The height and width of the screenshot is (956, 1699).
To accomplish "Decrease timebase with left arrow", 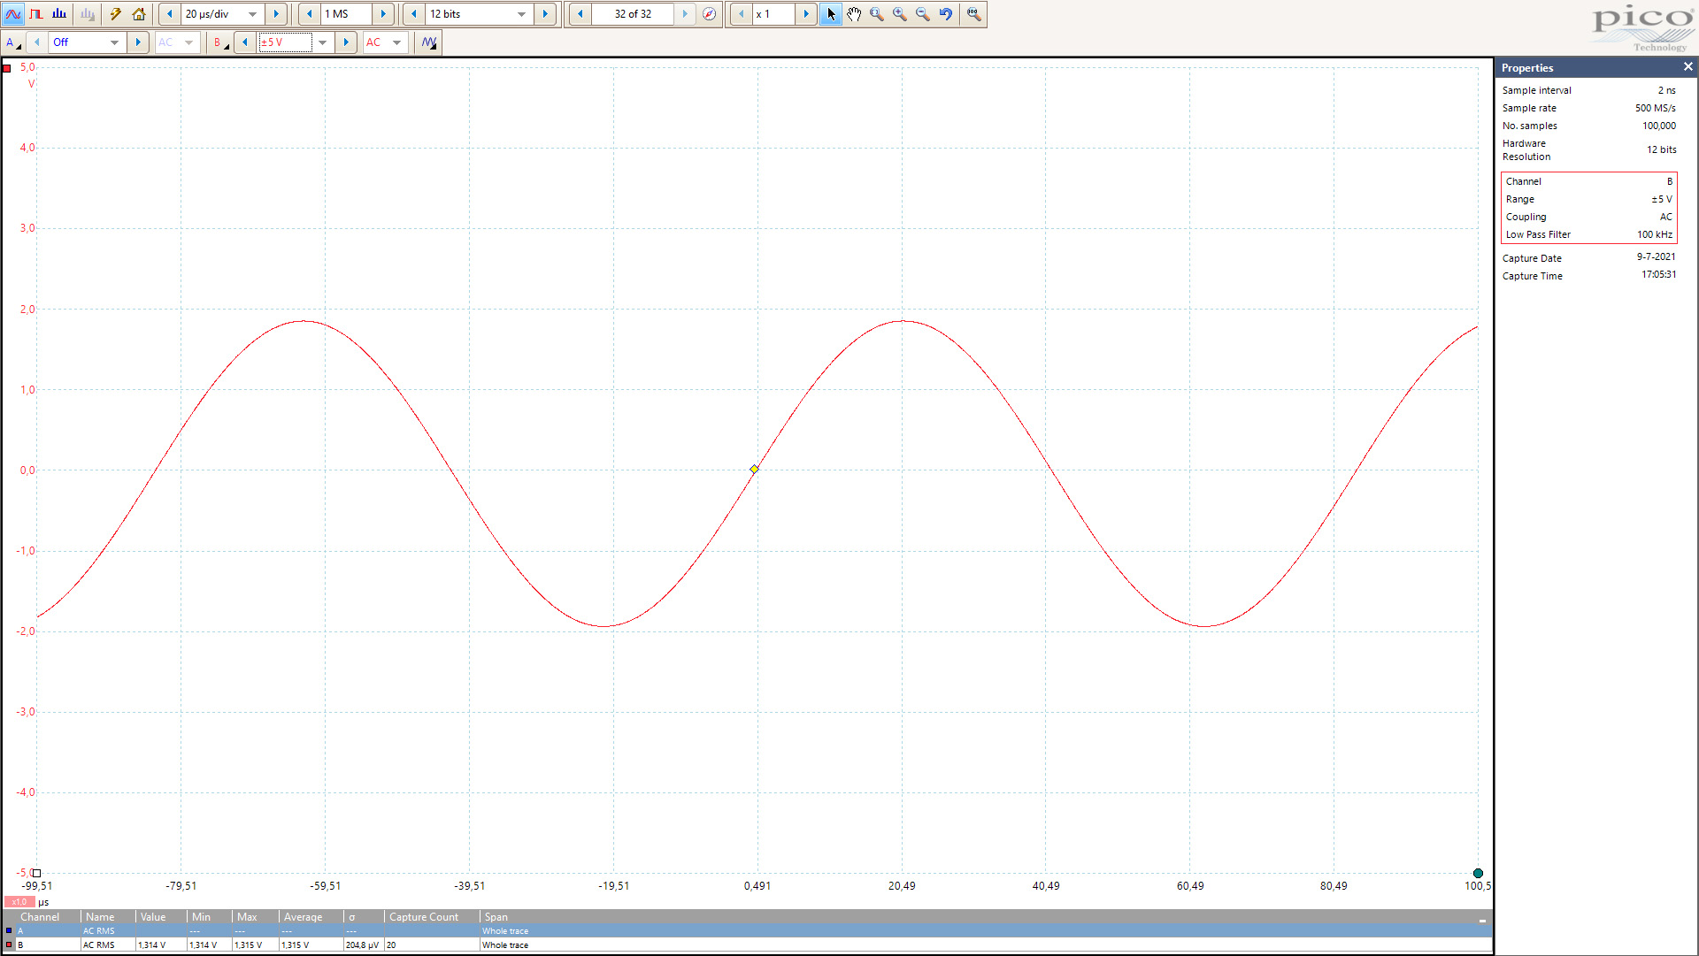I will coord(170,14).
